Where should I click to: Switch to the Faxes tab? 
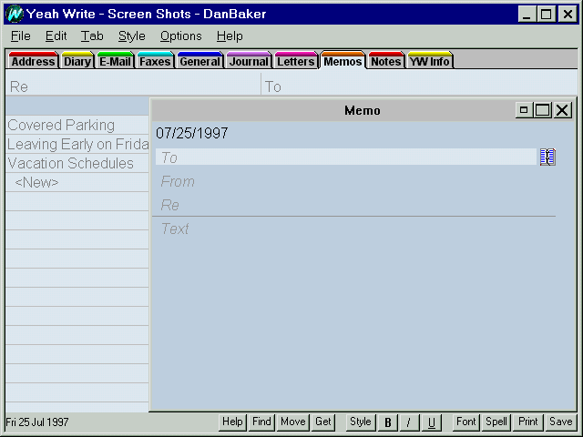pyautogui.click(x=155, y=61)
